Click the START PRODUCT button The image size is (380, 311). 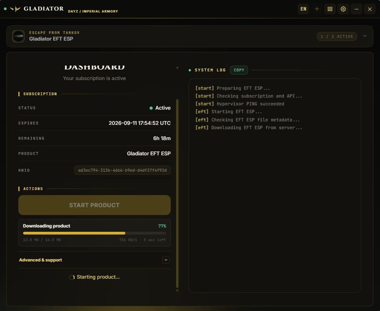(x=95, y=205)
